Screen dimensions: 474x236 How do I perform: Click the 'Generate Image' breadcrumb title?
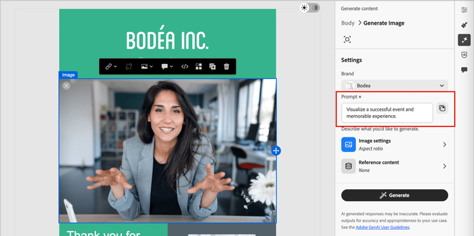click(384, 23)
